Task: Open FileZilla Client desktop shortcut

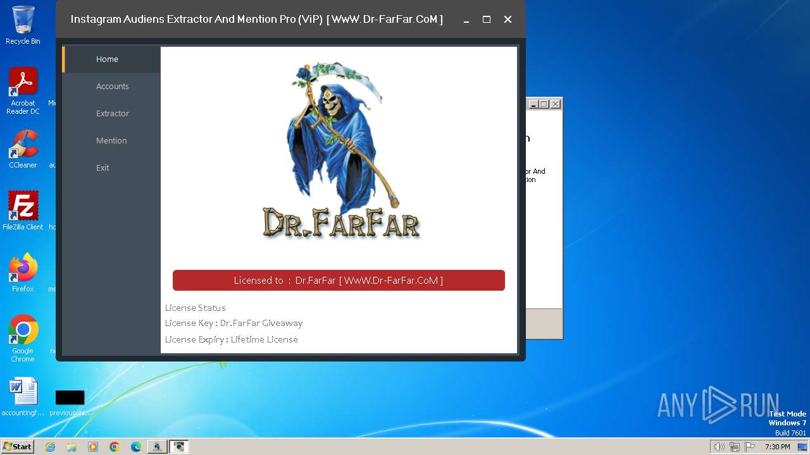Action: click(23, 211)
